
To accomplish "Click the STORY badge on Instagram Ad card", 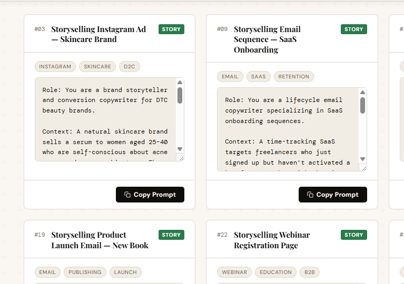I will coord(171,29).
